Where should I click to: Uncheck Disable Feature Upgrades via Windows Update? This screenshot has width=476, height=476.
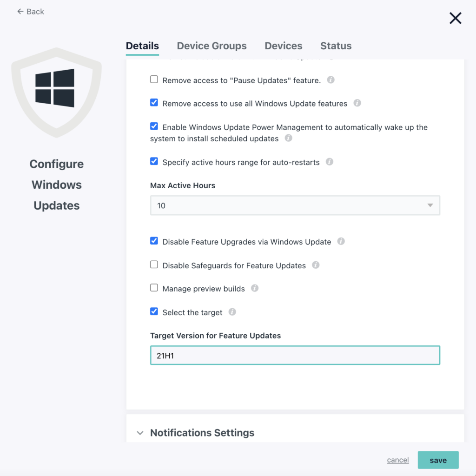[154, 241]
